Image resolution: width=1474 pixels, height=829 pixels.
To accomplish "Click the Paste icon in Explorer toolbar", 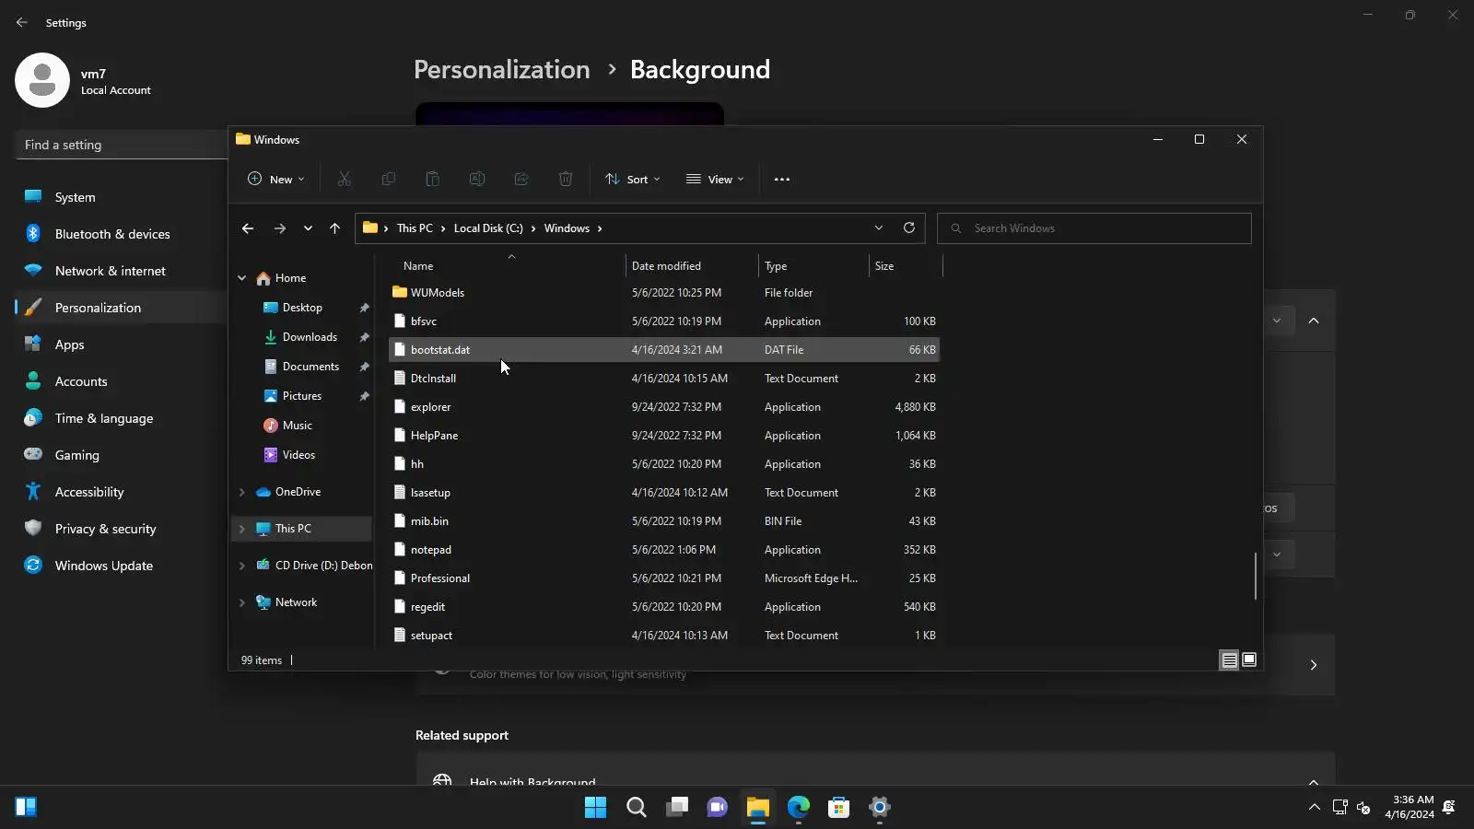I will pyautogui.click(x=433, y=180).
